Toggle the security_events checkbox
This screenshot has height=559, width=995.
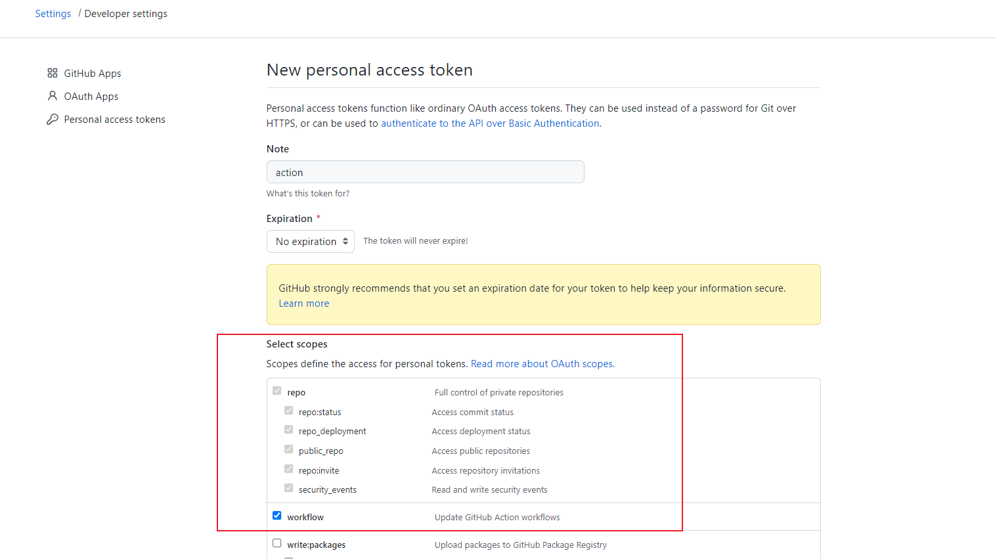coord(288,488)
